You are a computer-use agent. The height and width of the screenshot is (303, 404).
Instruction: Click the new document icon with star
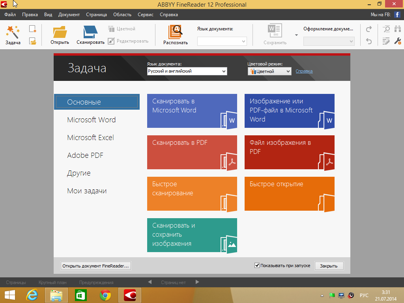33,29
